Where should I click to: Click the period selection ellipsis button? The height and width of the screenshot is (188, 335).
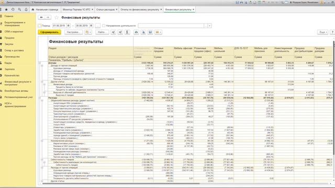tap(98, 26)
